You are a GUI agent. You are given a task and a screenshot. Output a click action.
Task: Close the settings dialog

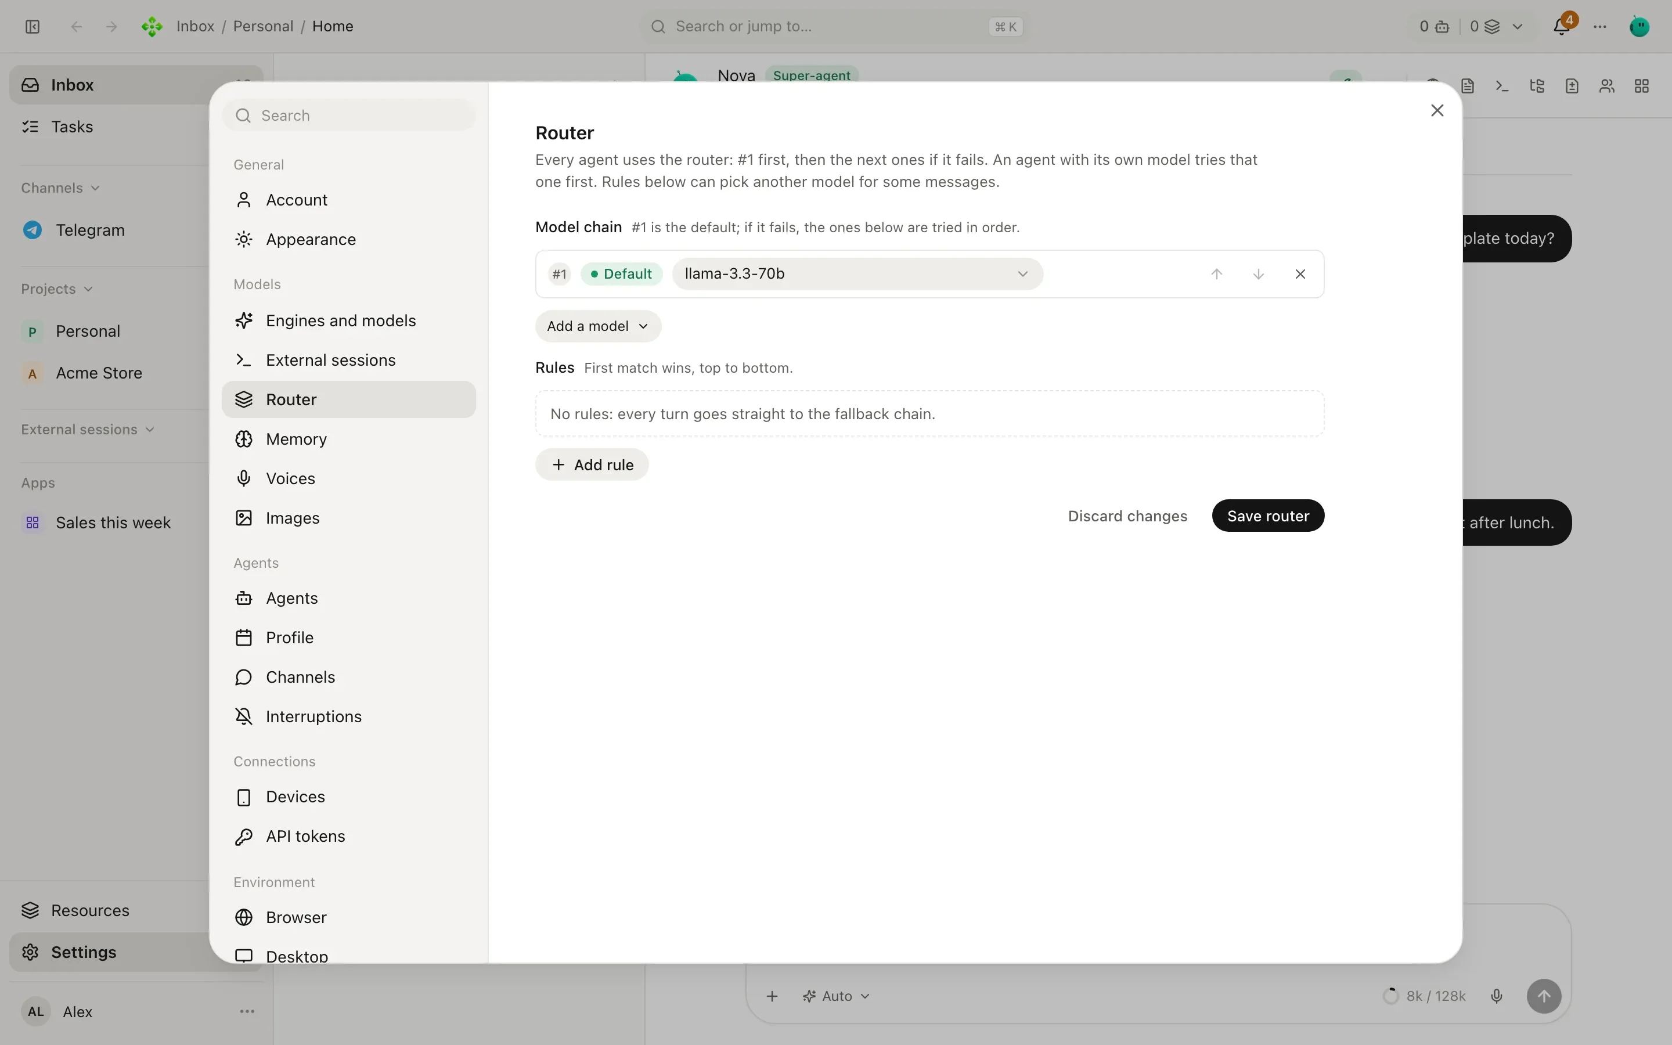tap(1437, 110)
